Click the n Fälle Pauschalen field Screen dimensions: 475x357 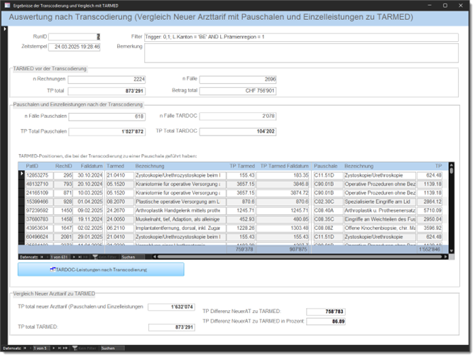(107, 116)
